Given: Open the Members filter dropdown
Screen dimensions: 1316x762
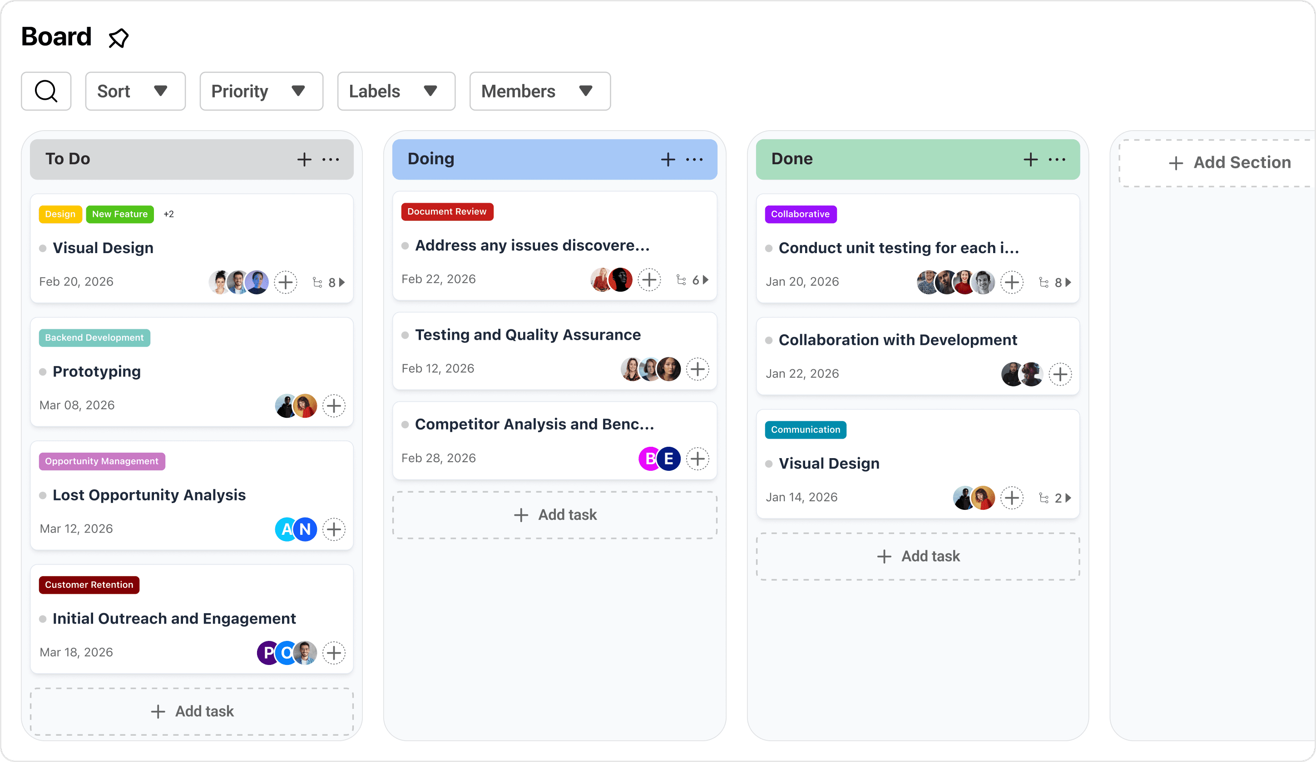Looking at the screenshot, I should (539, 91).
